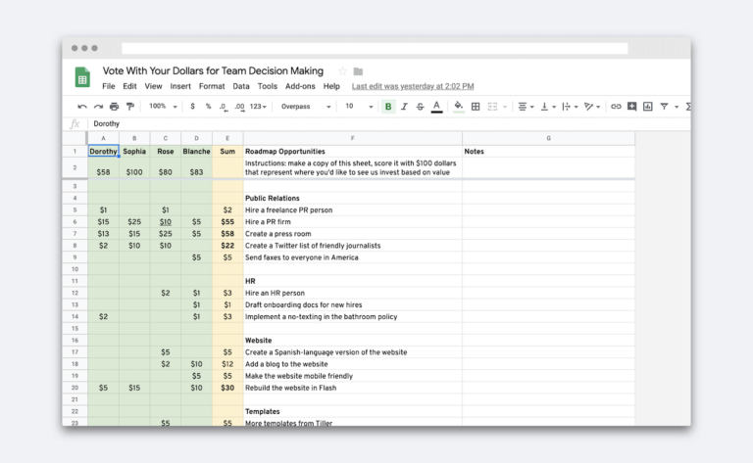Viewport: 753px width, 463px height.
Task: Expand the merge cells dropdown arrow
Action: [x=505, y=107]
